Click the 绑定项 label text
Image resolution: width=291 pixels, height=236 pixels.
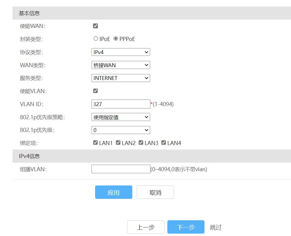click(29, 143)
